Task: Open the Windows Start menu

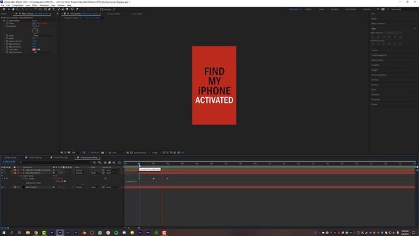Action: point(4,233)
